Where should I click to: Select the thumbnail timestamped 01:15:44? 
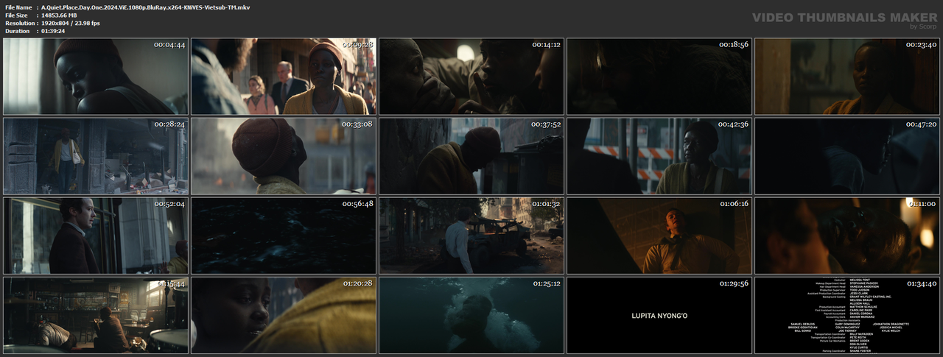96,315
